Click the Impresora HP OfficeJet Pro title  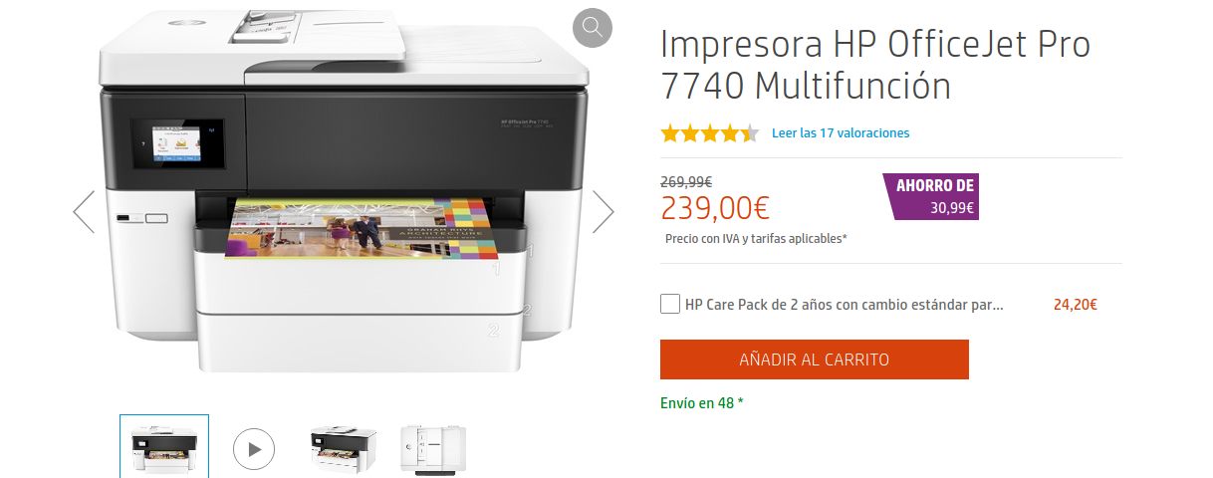(x=875, y=65)
